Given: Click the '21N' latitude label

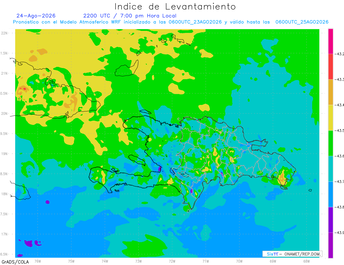Looking at the screenshot, I should [5, 73].
